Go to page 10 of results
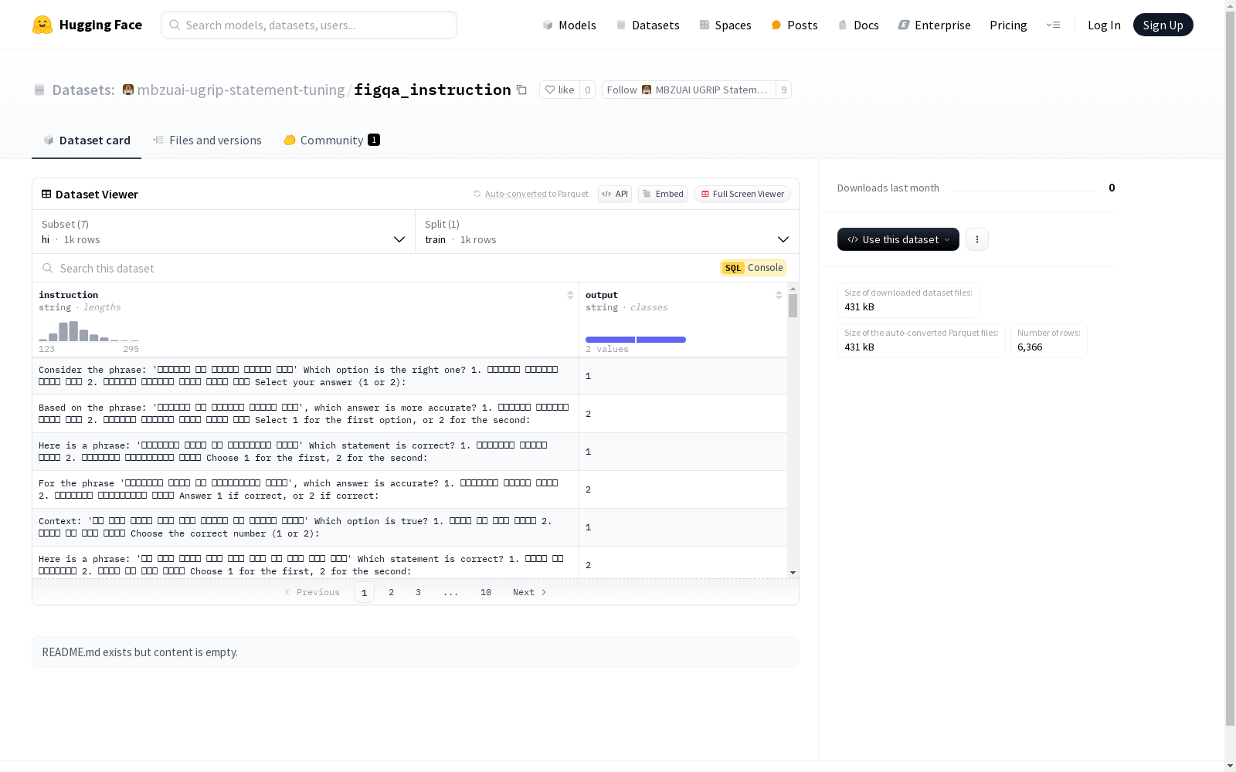Image resolution: width=1236 pixels, height=772 pixels. click(486, 592)
